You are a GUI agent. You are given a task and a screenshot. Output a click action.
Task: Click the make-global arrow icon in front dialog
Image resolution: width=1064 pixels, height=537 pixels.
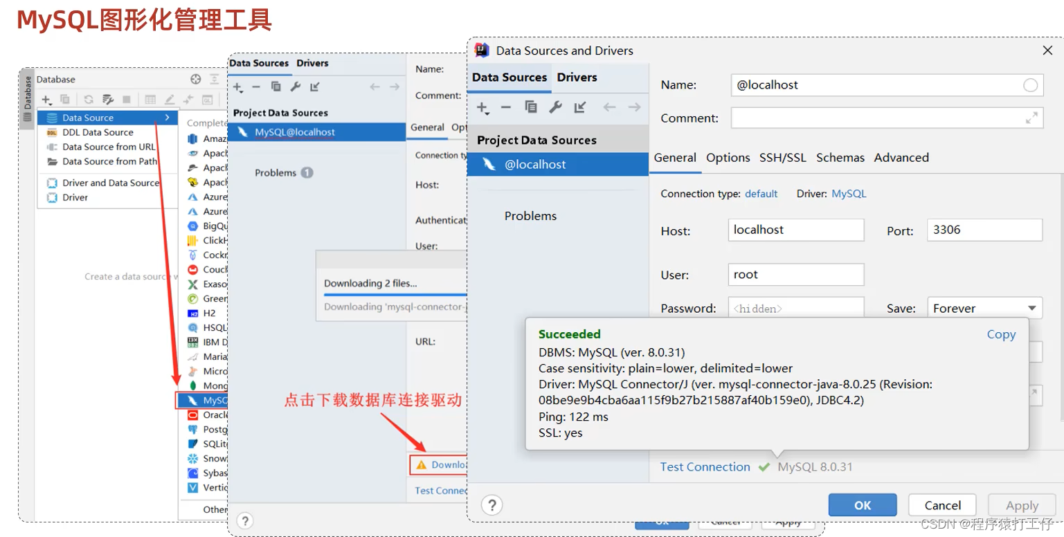click(580, 107)
